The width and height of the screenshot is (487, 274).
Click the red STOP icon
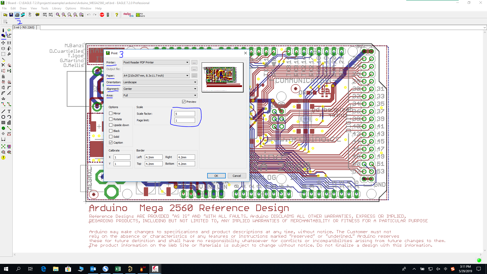(102, 15)
